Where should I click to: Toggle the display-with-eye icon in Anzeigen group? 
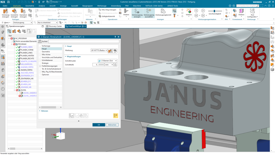[x=174, y=11]
